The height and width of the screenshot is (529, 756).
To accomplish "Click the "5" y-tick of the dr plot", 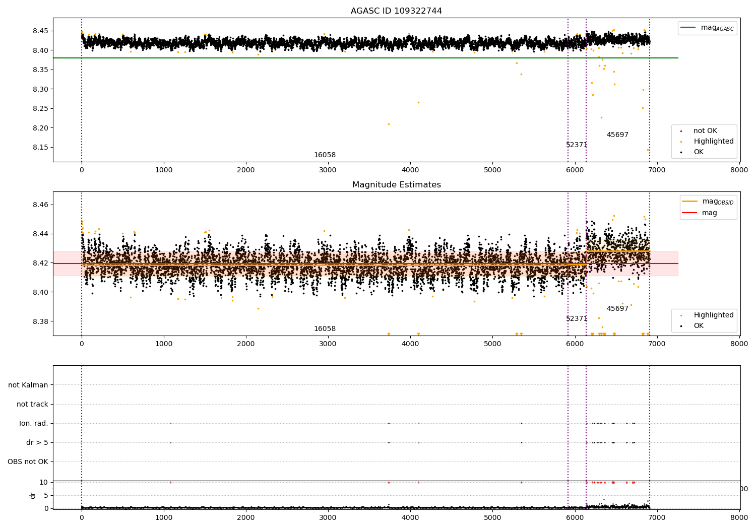I will (x=46, y=496).
